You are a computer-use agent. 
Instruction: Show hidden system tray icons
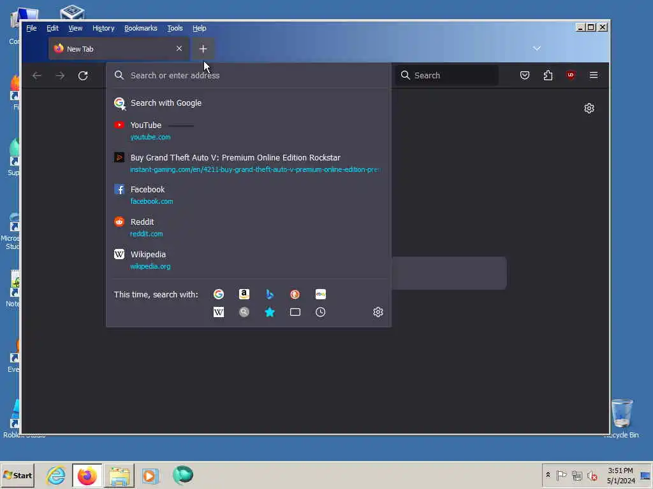coord(548,475)
